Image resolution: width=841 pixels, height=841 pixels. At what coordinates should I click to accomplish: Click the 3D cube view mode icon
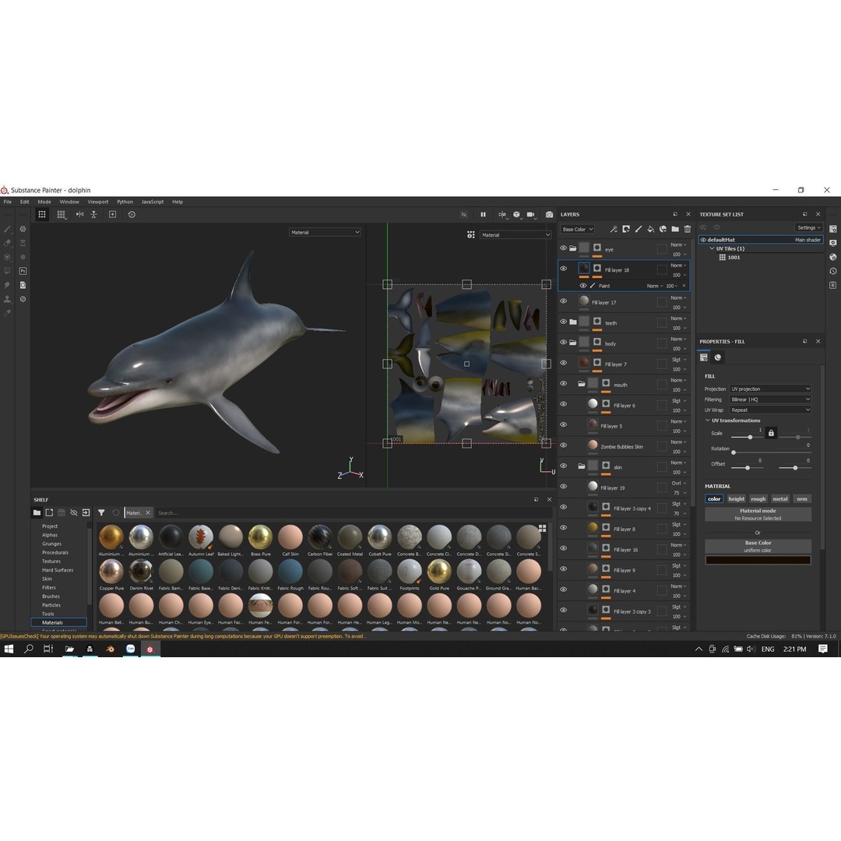[516, 215]
